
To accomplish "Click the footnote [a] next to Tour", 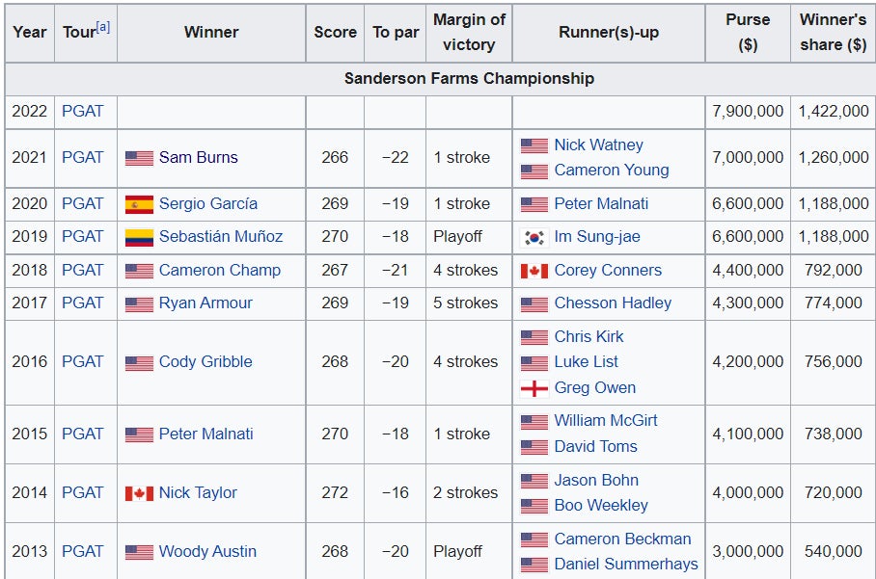I will point(103,27).
